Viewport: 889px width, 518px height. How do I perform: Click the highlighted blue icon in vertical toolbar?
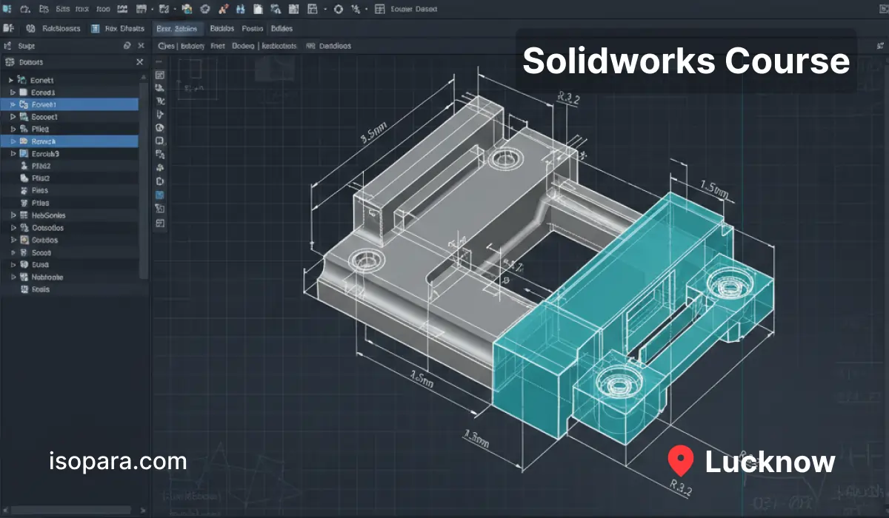click(x=160, y=195)
